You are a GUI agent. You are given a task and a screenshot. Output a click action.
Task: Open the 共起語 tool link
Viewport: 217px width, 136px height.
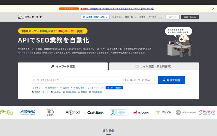[82, 92]
